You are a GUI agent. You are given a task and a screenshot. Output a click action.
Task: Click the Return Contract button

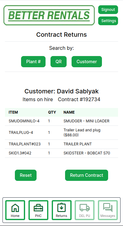tap(86, 175)
